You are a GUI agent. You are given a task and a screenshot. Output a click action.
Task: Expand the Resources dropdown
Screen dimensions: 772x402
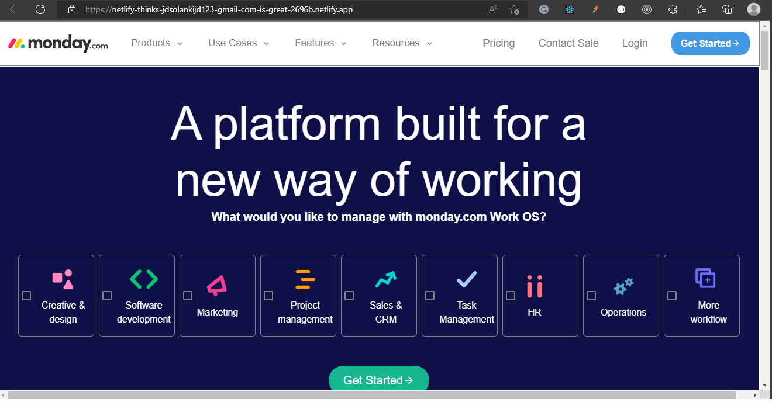(401, 43)
